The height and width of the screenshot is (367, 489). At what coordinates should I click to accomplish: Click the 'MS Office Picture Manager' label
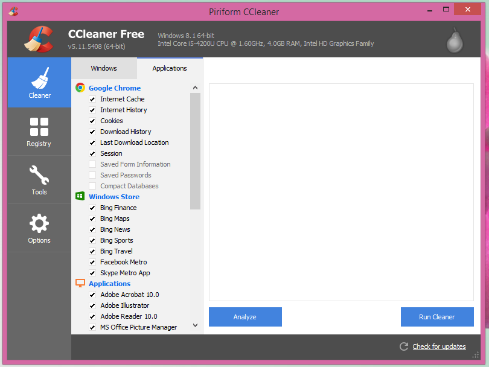(x=138, y=327)
